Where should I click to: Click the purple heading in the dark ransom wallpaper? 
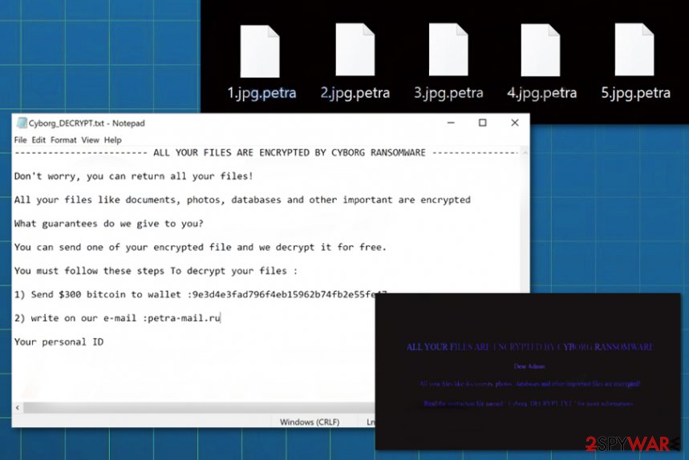[x=529, y=347]
